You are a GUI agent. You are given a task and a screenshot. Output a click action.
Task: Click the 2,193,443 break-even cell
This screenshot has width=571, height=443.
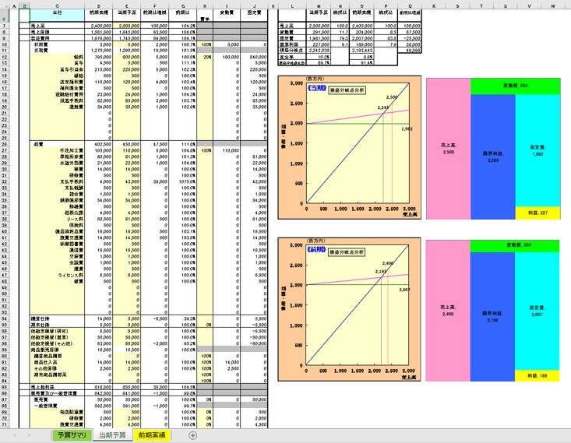coord(361,51)
